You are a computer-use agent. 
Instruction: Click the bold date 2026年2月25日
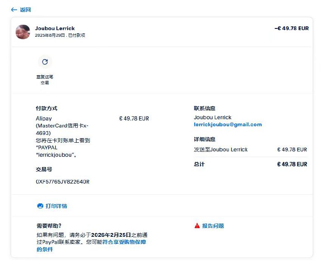pyautogui.click(x=111, y=235)
